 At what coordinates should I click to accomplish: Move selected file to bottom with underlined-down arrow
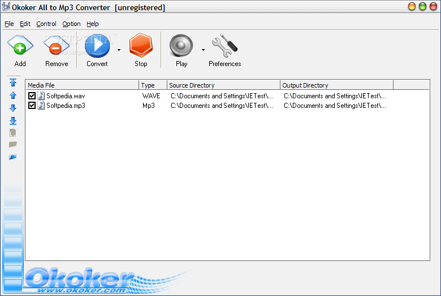click(13, 120)
